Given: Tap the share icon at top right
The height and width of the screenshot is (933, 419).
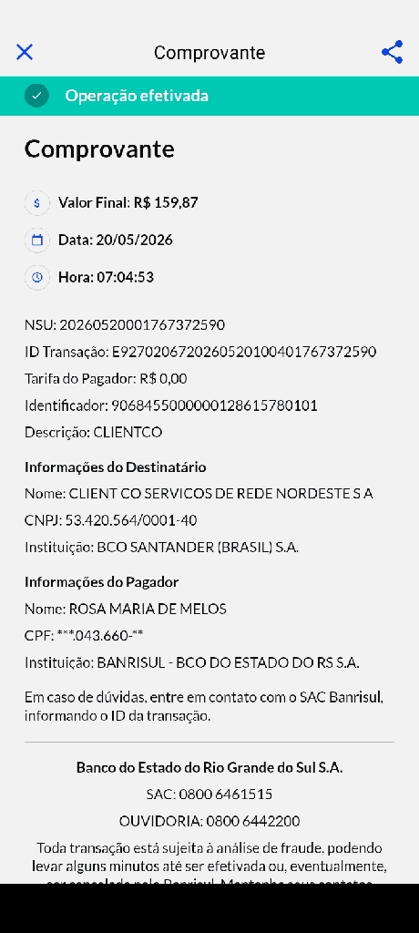Looking at the screenshot, I should tap(393, 52).
